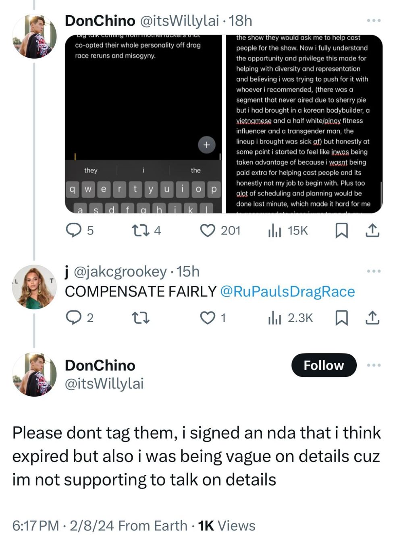Screen dimensions: 395x544
Task: Like jakcgrookey's COMPENSATE FAIRLY tweet
Action: pyautogui.click(x=208, y=318)
